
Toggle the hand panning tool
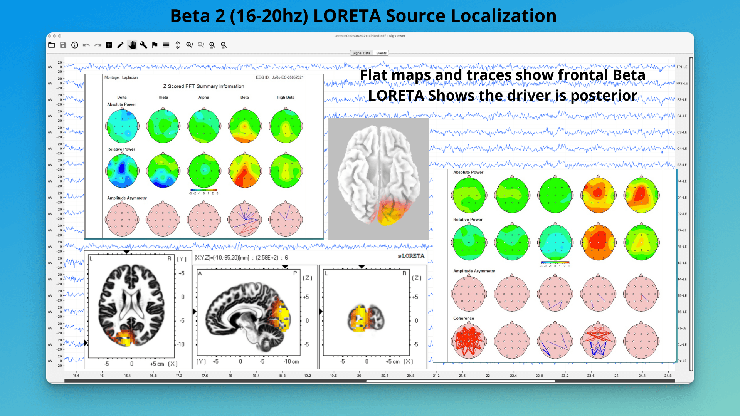coord(133,45)
